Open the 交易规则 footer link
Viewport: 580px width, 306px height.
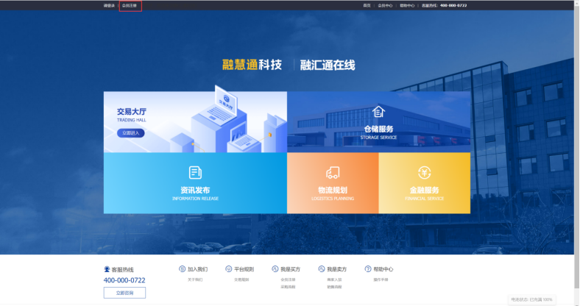(241, 280)
